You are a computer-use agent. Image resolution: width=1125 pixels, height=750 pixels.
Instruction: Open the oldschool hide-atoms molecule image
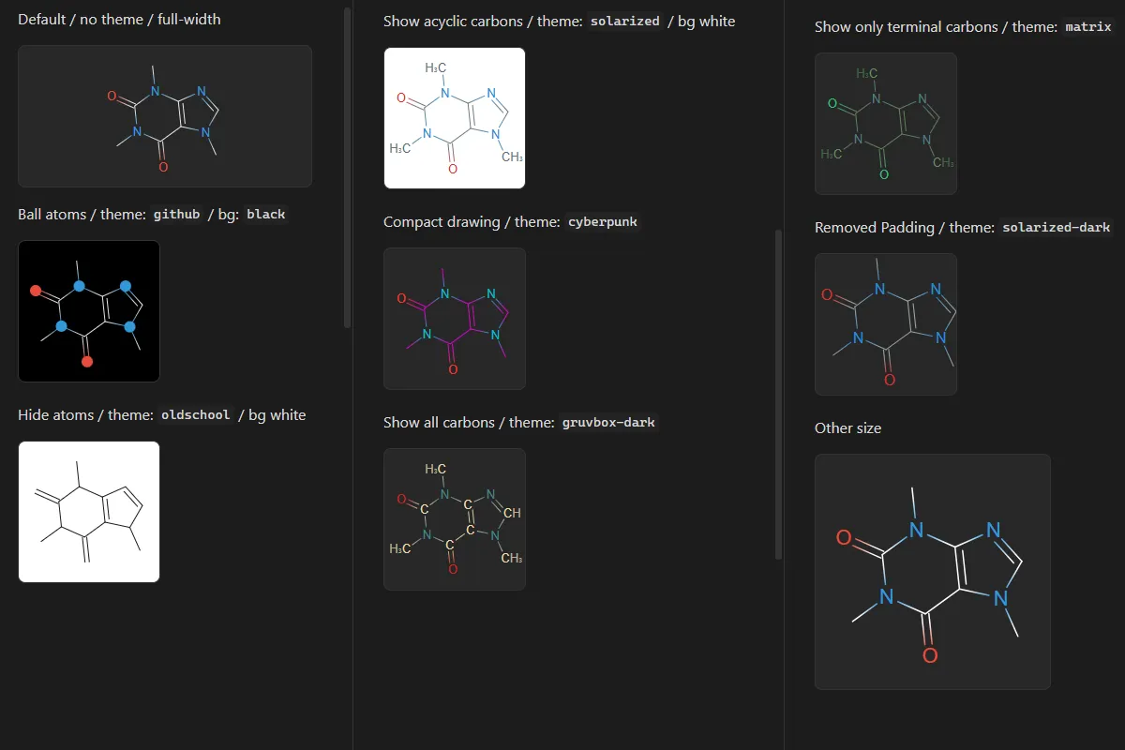point(89,512)
